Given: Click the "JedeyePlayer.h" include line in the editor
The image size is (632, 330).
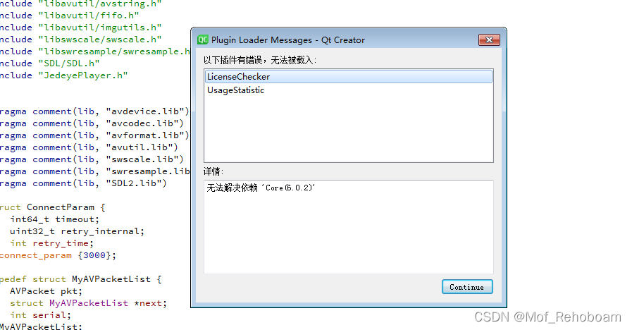Looking at the screenshot, I should [x=63, y=75].
